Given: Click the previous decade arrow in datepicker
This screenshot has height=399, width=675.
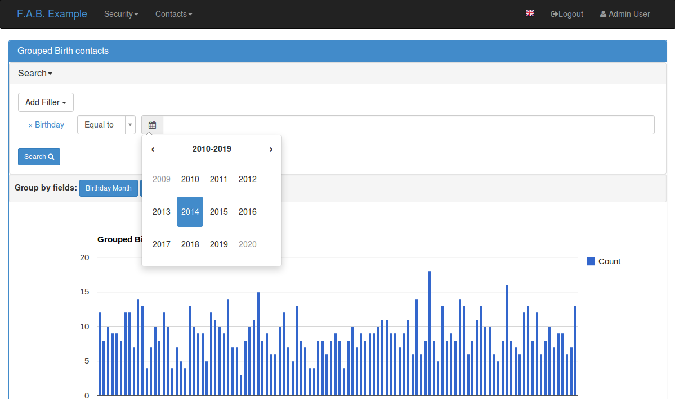Looking at the screenshot, I should (x=153, y=149).
